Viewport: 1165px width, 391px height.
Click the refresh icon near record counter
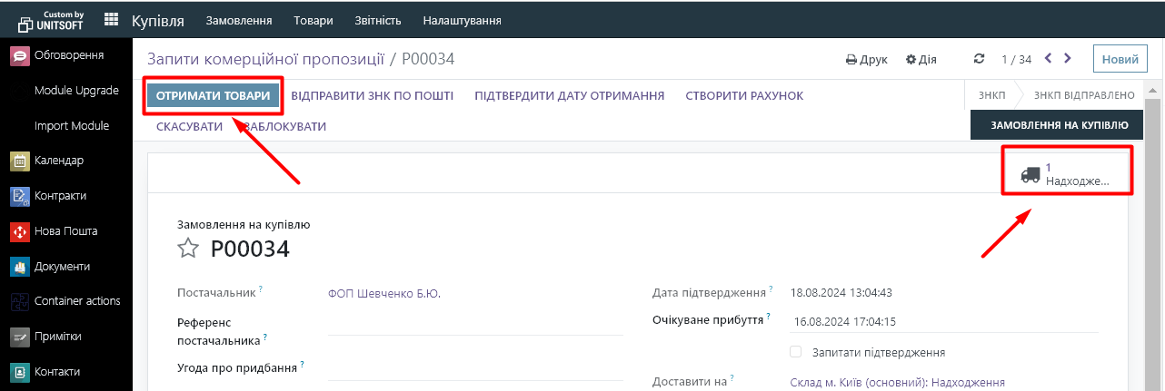pyautogui.click(x=979, y=59)
